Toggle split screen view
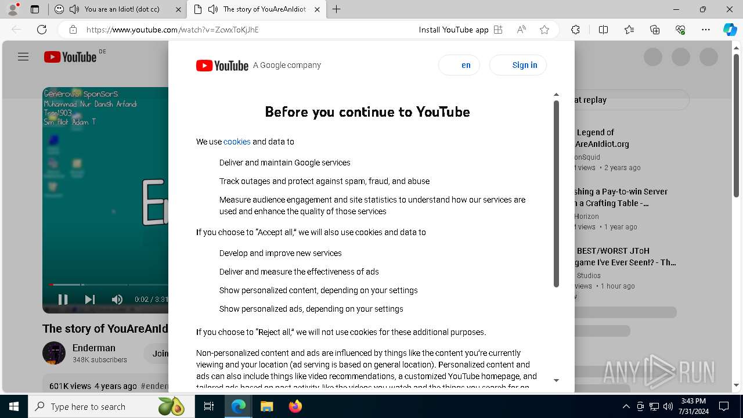 click(603, 30)
